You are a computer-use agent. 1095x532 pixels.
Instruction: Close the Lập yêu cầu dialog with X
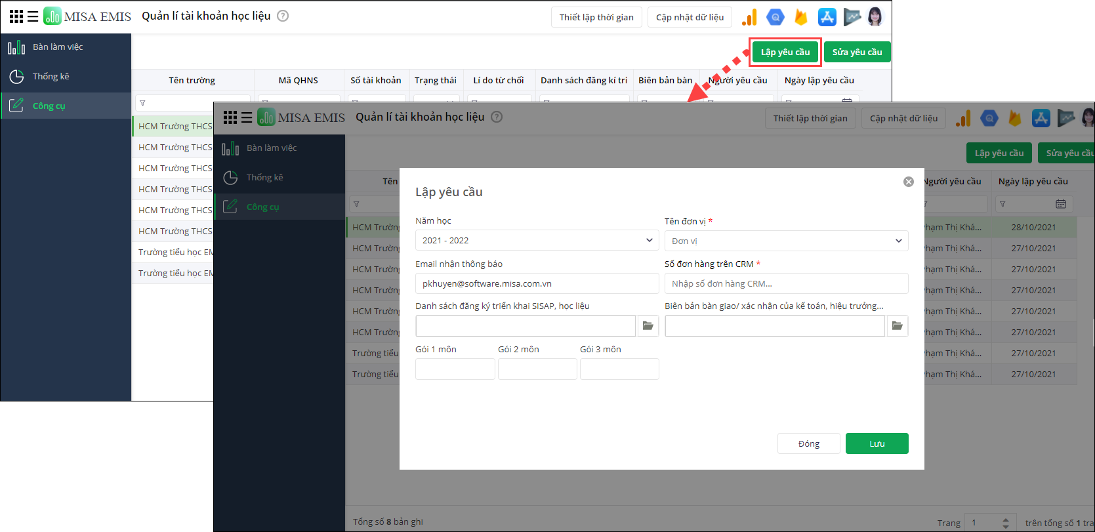pyautogui.click(x=909, y=182)
